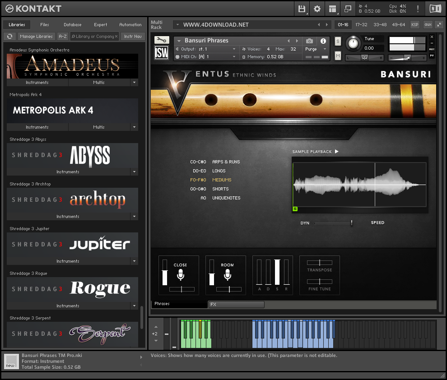Expand Shreddage 3 Abyss options arrow

point(134,172)
